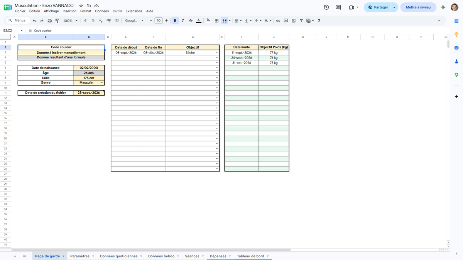The width and height of the screenshot is (463, 260).
Task: Open version history
Action: pos(326,7)
